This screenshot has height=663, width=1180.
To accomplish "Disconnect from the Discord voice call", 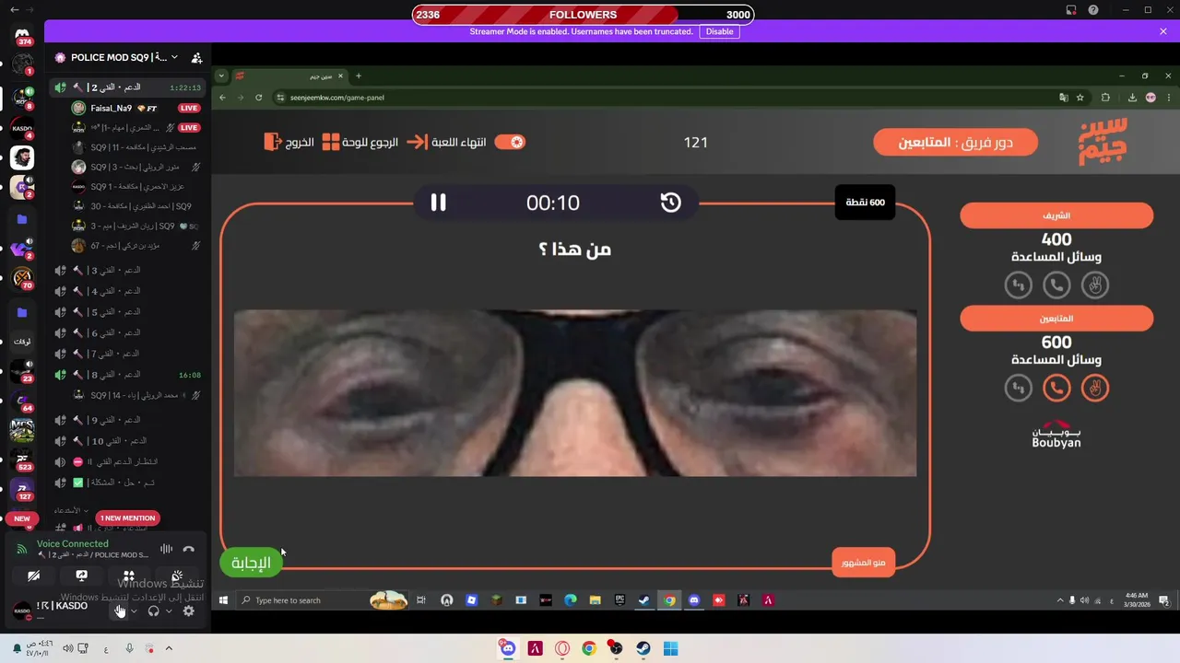I will [x=188, y=549].
